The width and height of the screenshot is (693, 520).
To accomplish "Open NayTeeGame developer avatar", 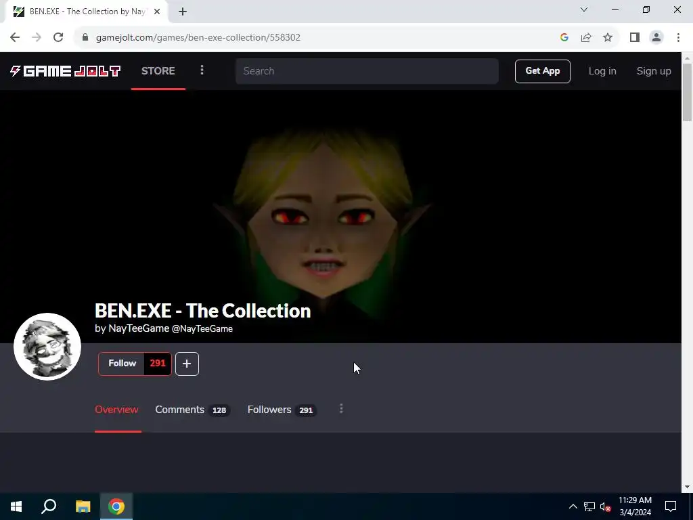I will tap(47, 347).
